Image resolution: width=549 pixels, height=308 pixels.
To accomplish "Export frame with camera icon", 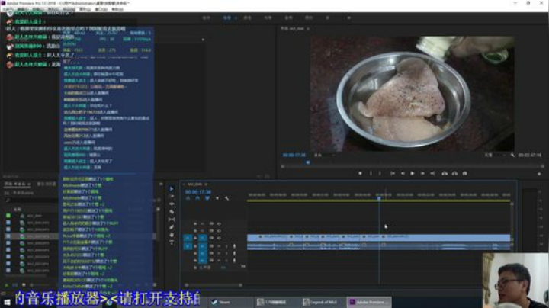I will point(465,173).
